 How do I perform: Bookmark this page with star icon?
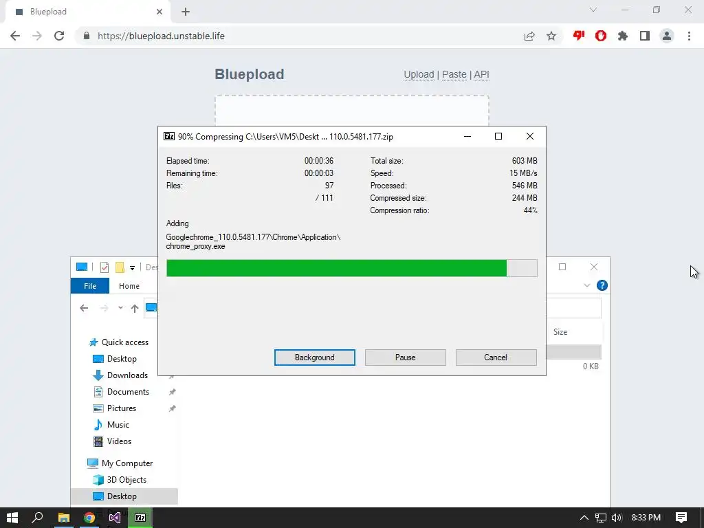[551, 36]
